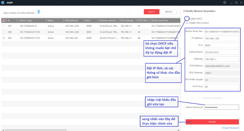Image resolution: width=244 pixels, height=131 pixels.
Task: Click the Subnet Mask field
Action: click(x=222, y=52)
